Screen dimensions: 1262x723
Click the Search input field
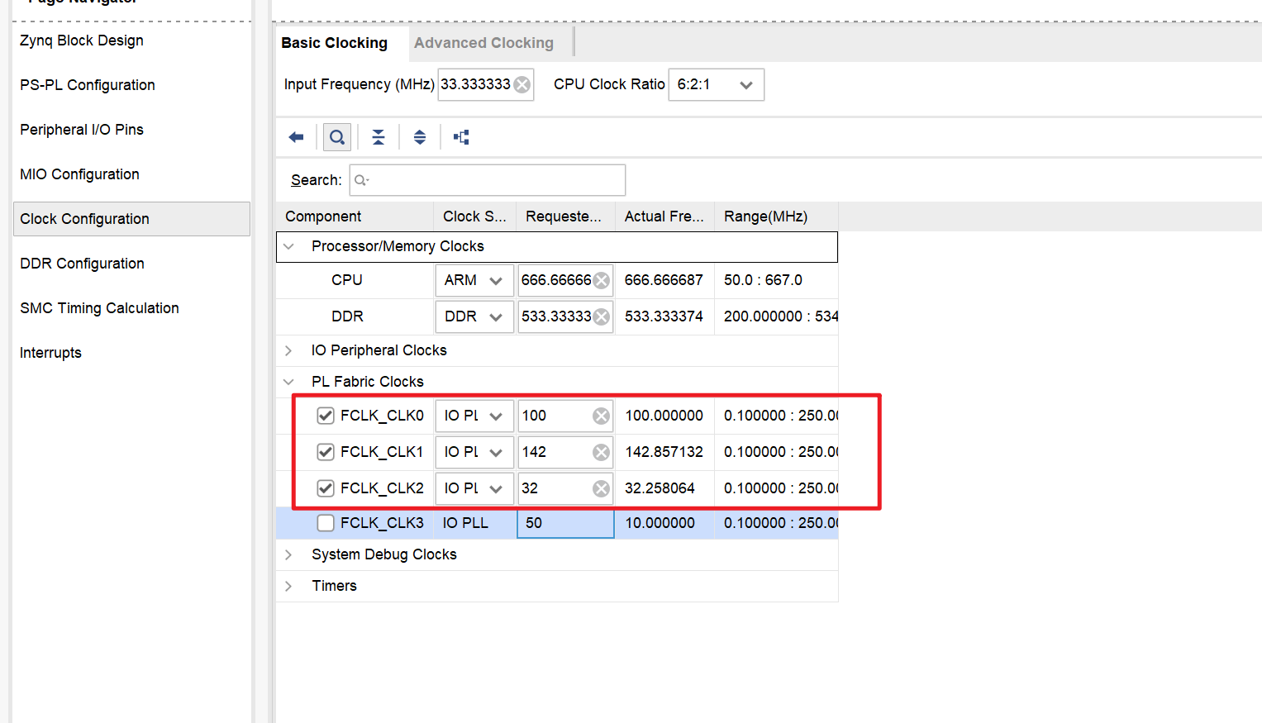(x=488, y=180)
